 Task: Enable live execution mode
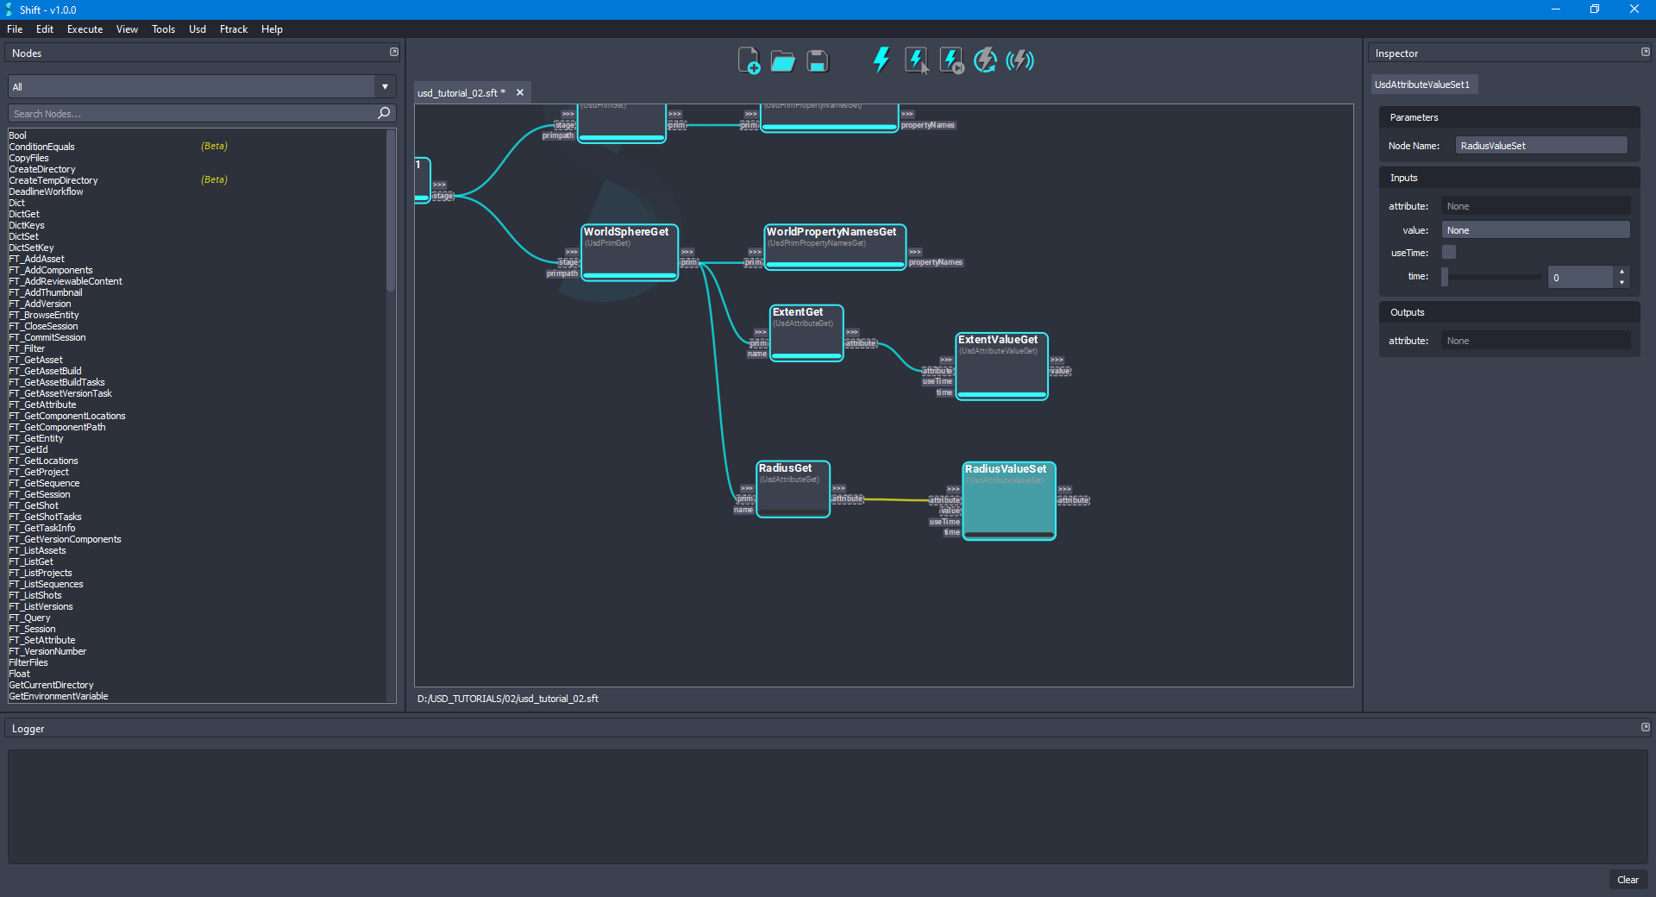click(x=1019, y=60)
